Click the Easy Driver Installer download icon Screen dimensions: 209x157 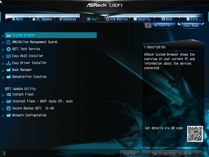(8, 63)
